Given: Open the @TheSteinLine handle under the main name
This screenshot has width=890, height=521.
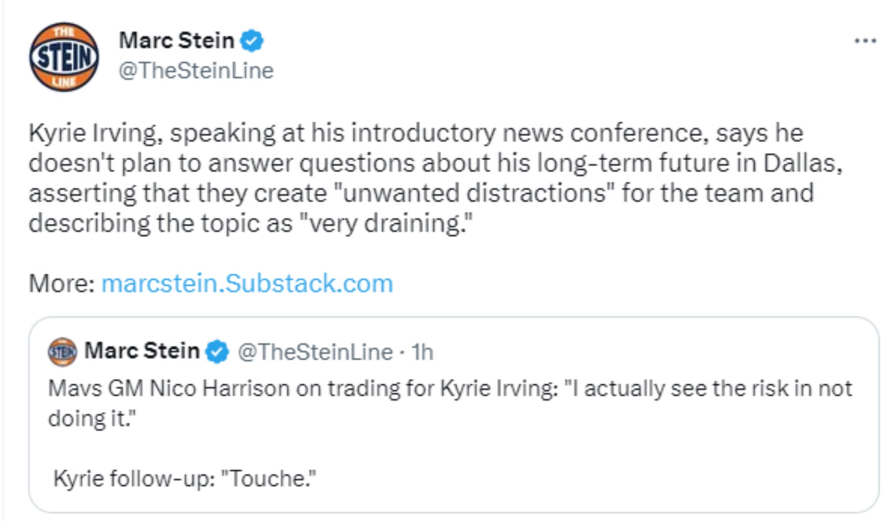Looking at the screenshot, I should (x=196, y=71).
